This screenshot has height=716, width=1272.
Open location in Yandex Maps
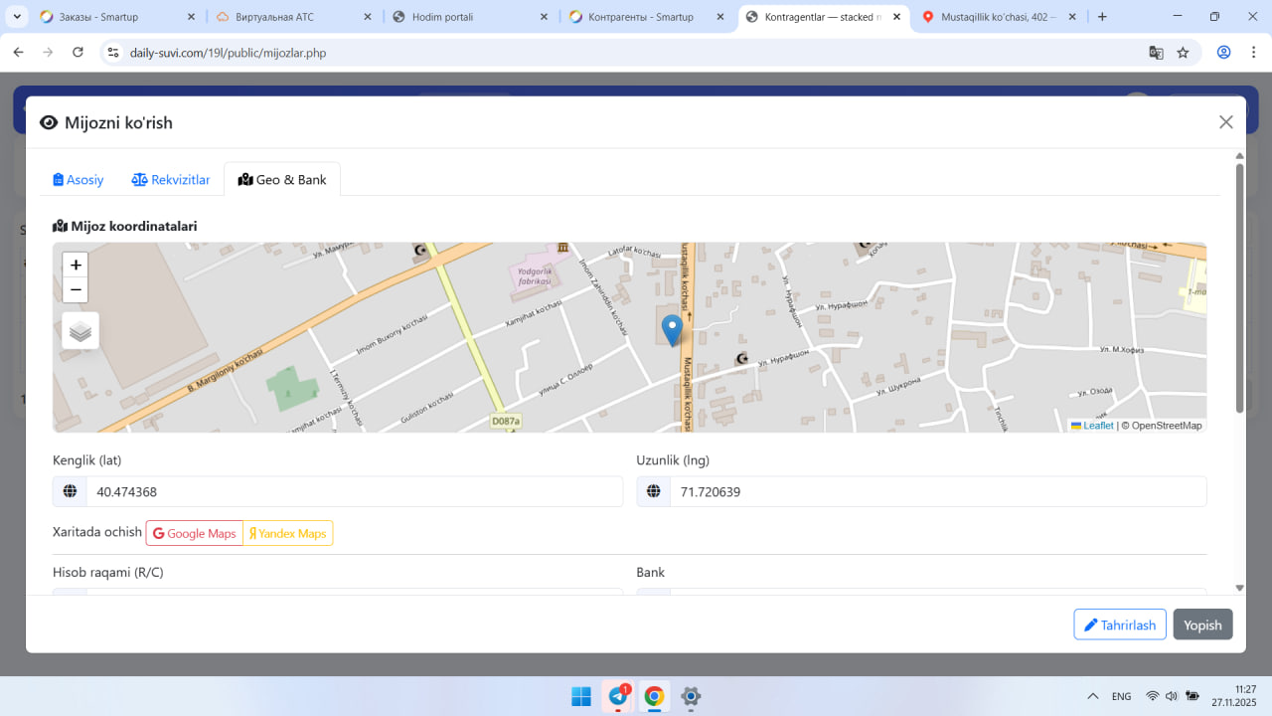click(288, 534)
